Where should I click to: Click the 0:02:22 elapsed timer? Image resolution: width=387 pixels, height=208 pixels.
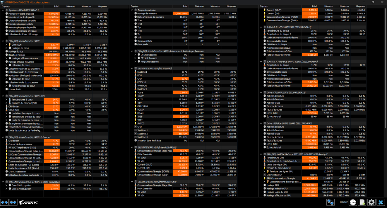pos(344,202)
